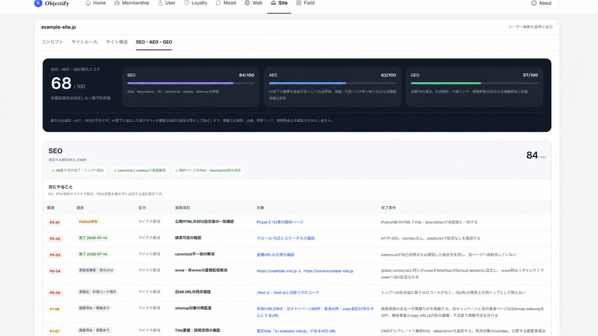The width and height of the screenshot is (598, 336).
Task: Click the www・非wwwの重複配信解消 item
Action: pos(201,270)
